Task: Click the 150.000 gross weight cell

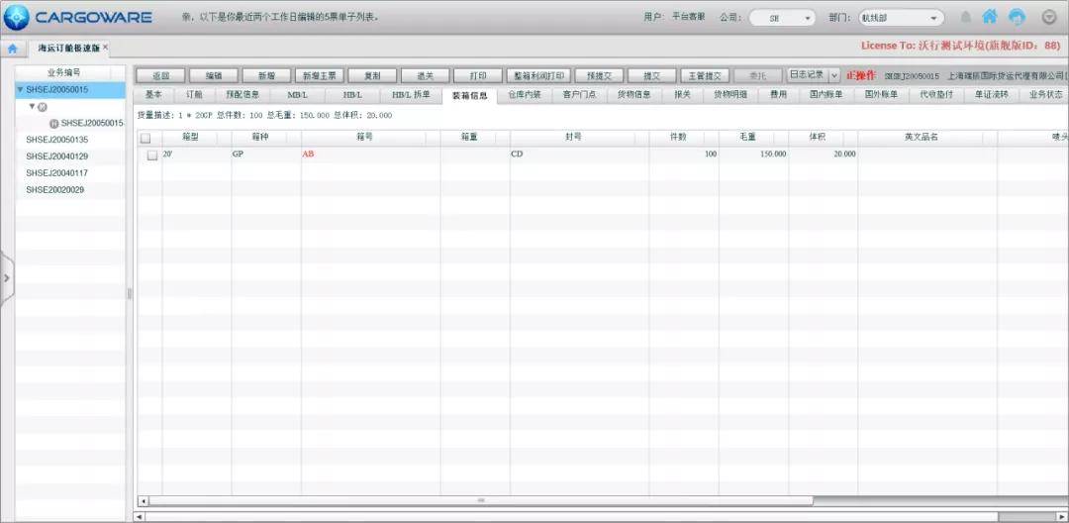Action: click(x=753, y=155)
